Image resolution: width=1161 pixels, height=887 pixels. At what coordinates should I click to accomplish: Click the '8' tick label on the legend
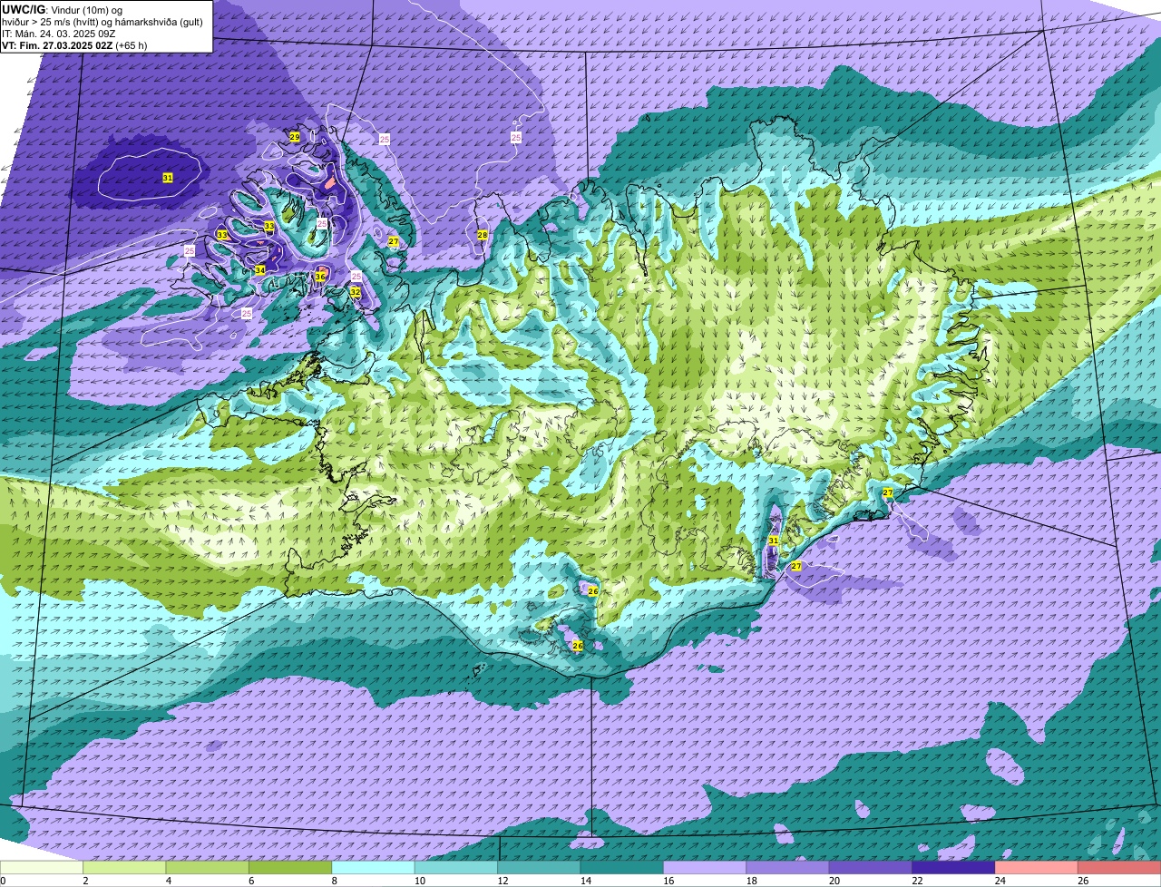click(334, 881)
